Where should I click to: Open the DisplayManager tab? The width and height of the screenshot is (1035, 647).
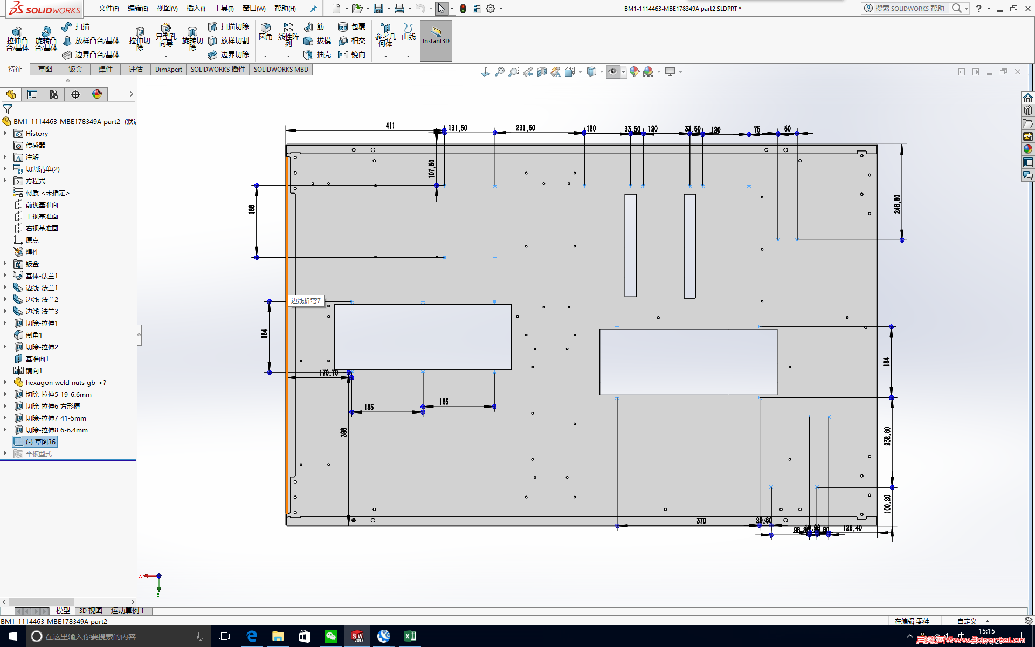(x=97, y=94)
